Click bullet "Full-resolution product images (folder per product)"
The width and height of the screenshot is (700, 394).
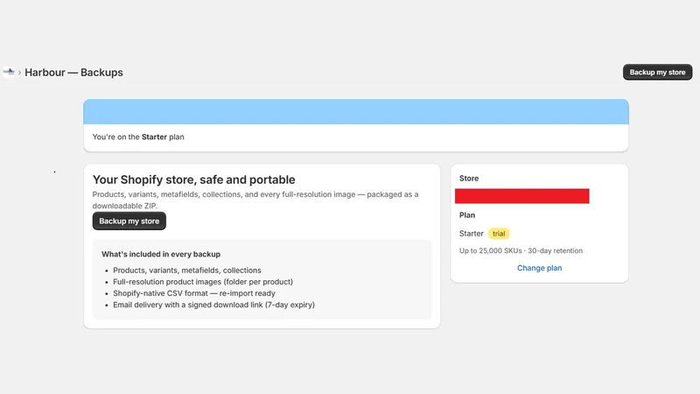coord(203,282)
